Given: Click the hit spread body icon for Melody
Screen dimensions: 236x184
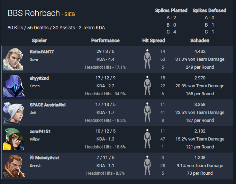Looking at the screenshot, I should click(x=147, y=165).
